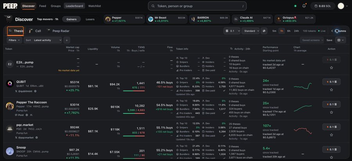Screen dimensions: 352x161
Task: Open the 0.03 SOL wallet button
Action: [x=323, y=6]
